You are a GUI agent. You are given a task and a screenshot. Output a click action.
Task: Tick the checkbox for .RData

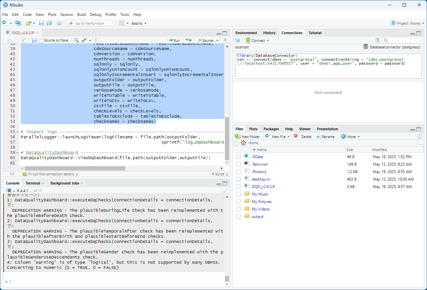(x=238, y=157)
